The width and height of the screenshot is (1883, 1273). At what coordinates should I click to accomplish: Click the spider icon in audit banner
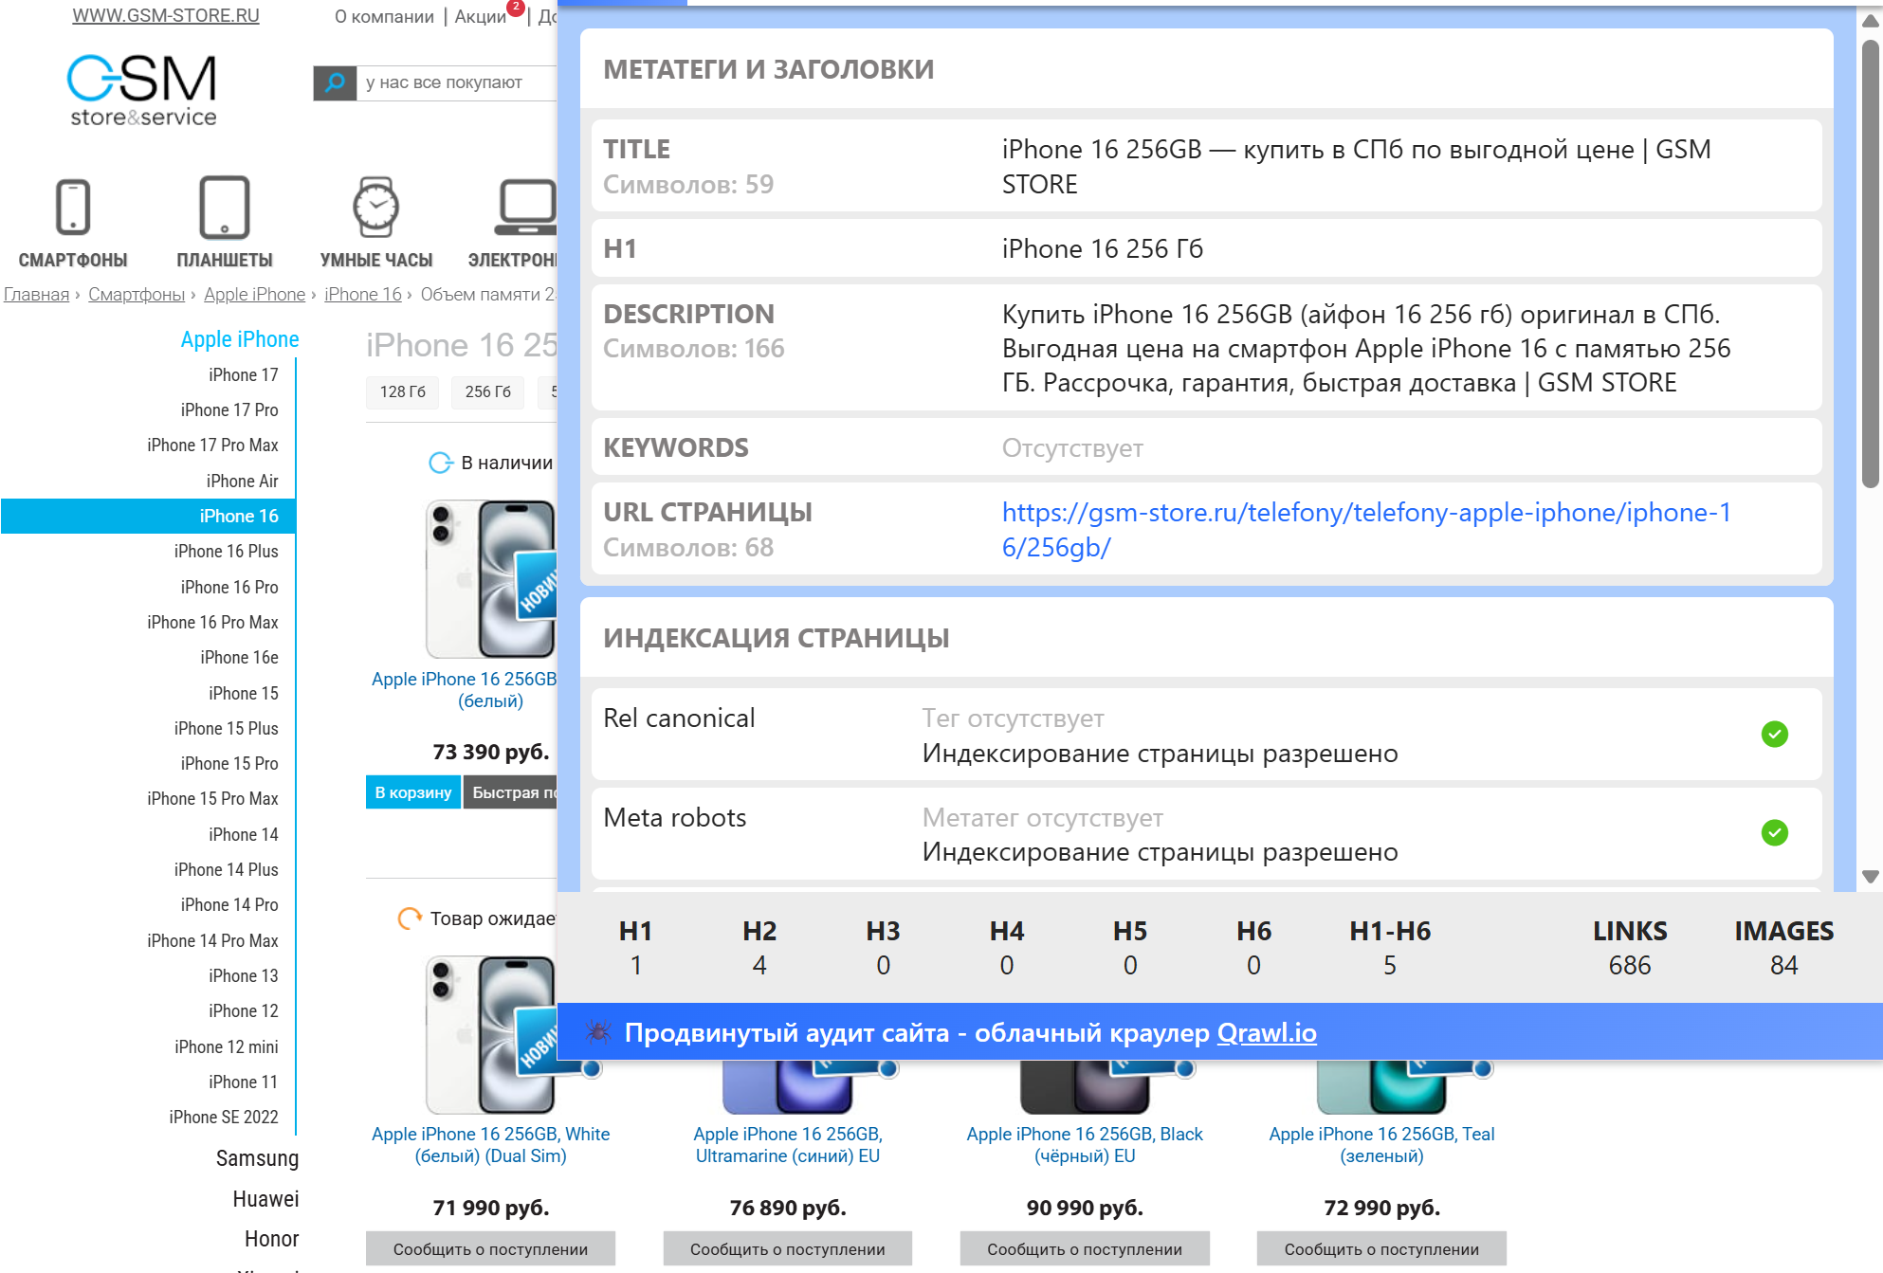click(597, 1032)
